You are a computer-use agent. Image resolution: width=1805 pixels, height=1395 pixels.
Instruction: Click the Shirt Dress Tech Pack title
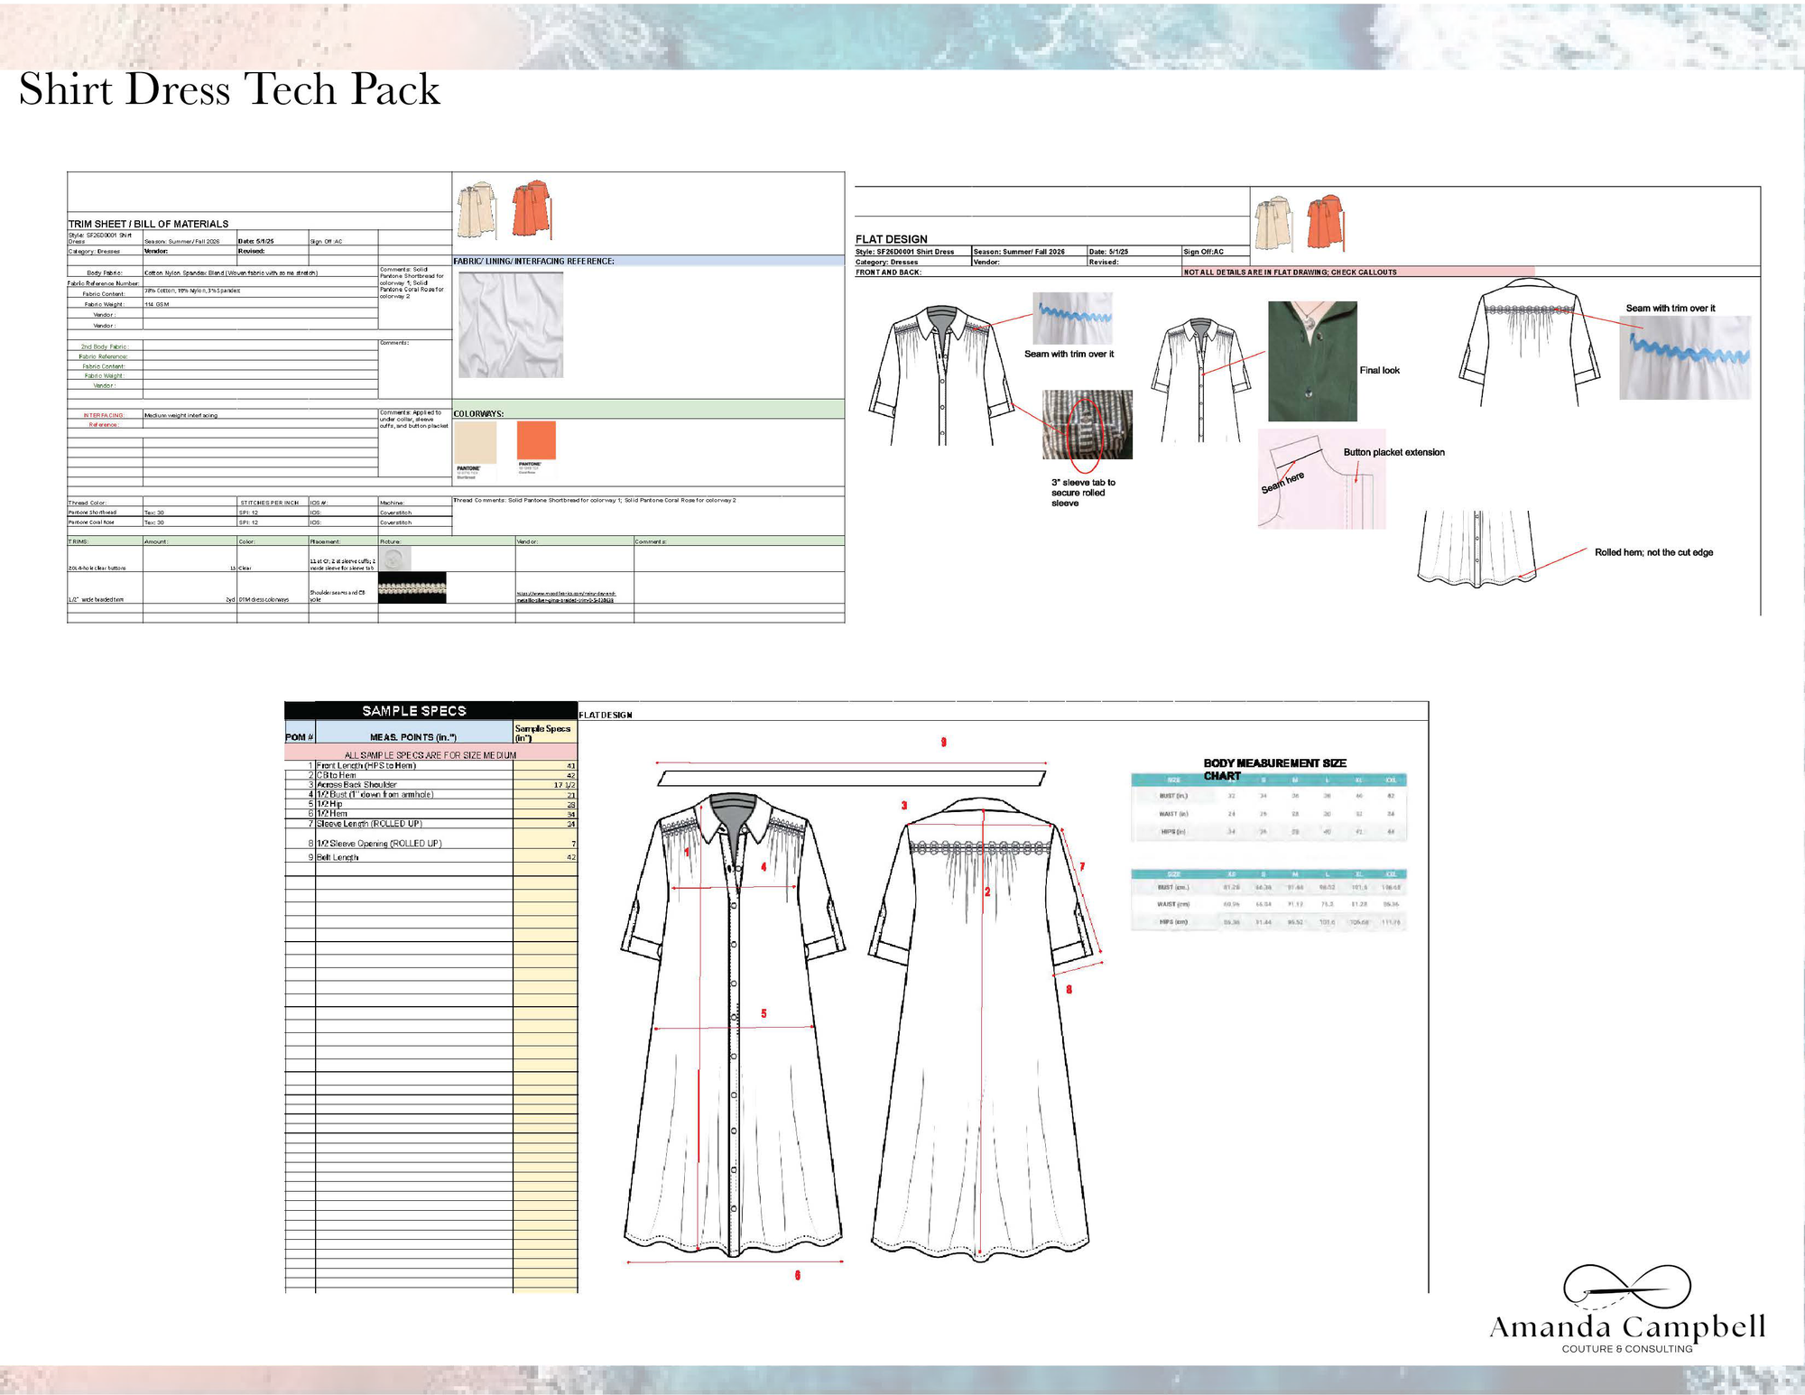click(229, 90)
